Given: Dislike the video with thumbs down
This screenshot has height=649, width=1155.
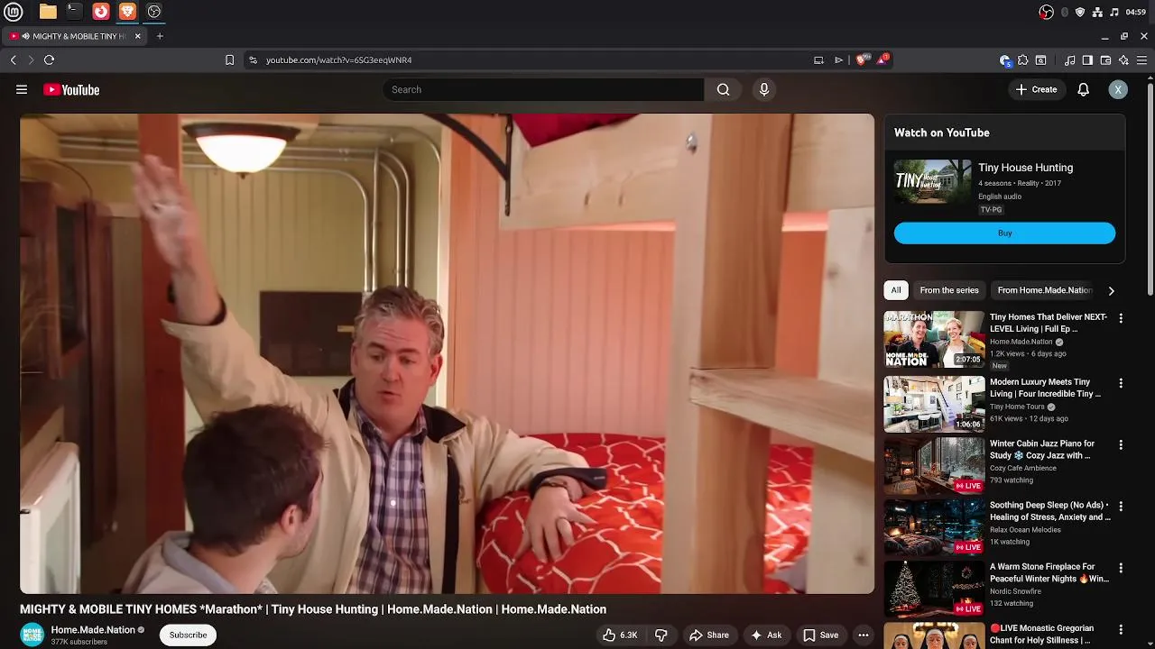Looking at the screenshot, I should tap(661, 635).
